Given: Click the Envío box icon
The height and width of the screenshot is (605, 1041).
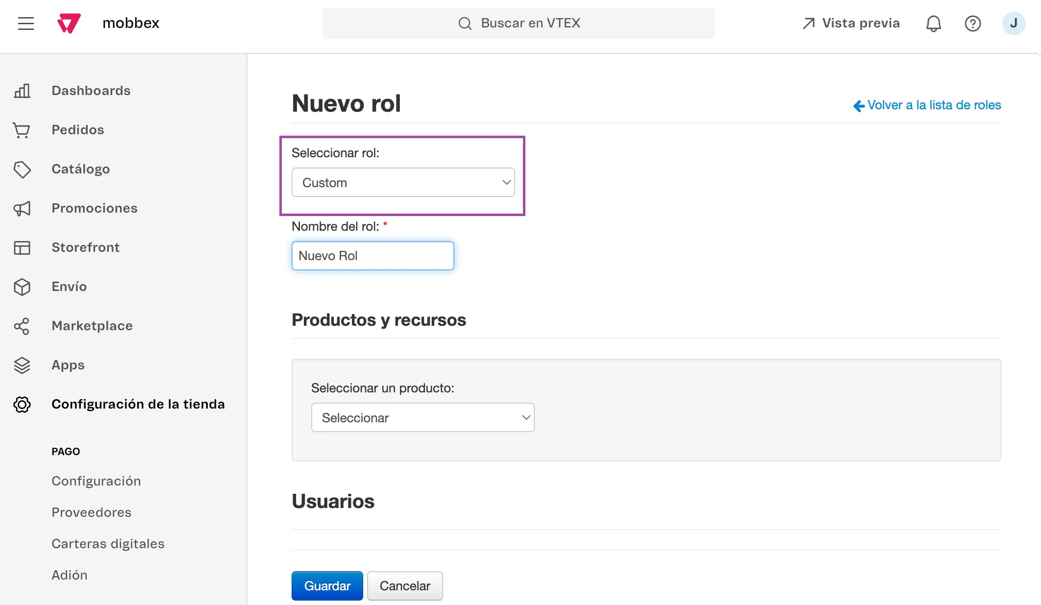Looking at the screenshot, I should [22, 287].
